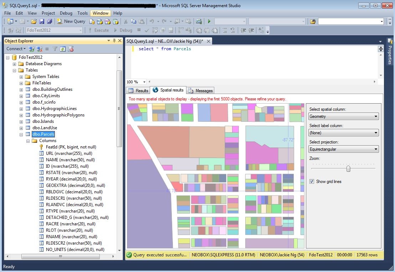Collapse the dbo.Parcels table node
Viewport: 395px width, 272px height.
(21, 134)
